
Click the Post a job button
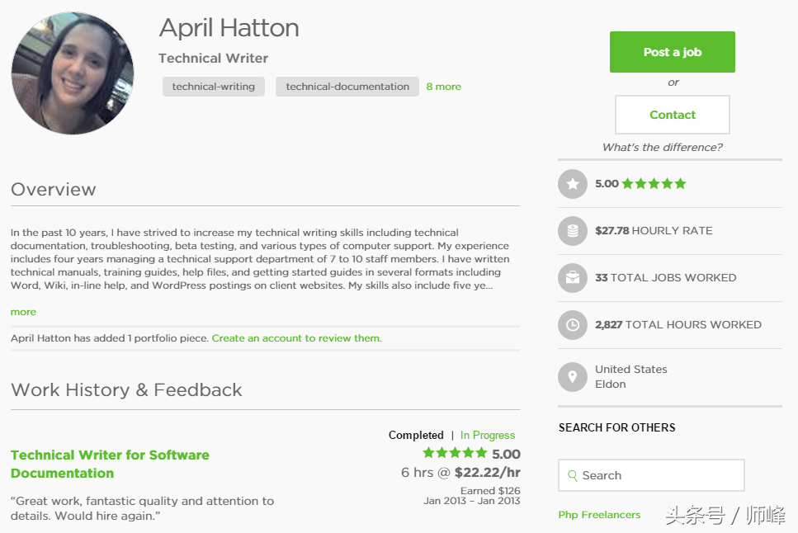pyautogui.click(x=673, y=52)
